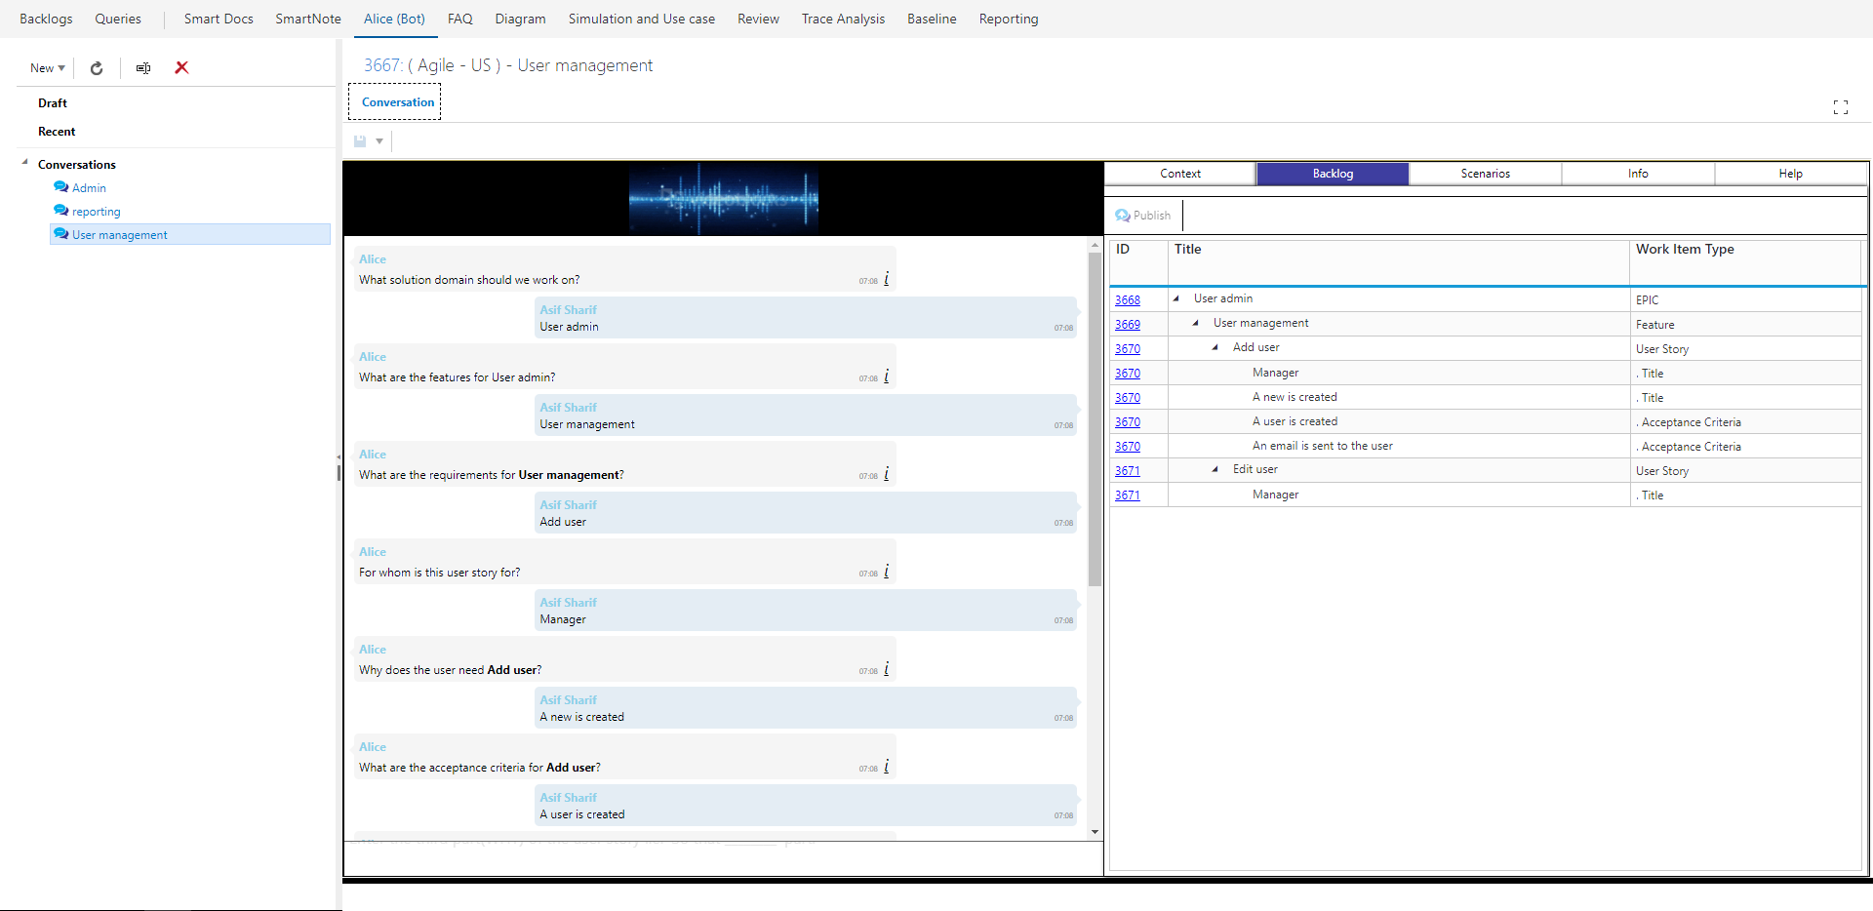Image resolution: width=1873 pixels, height=911 pixels.
Task: Click the chat scrollbar up arrow
Action: tap(1096, 245)
